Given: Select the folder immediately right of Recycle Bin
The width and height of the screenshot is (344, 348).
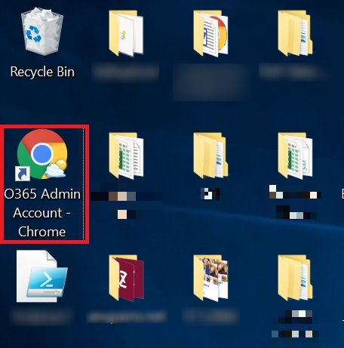Looking at the screenshot, I should (126, 33).
